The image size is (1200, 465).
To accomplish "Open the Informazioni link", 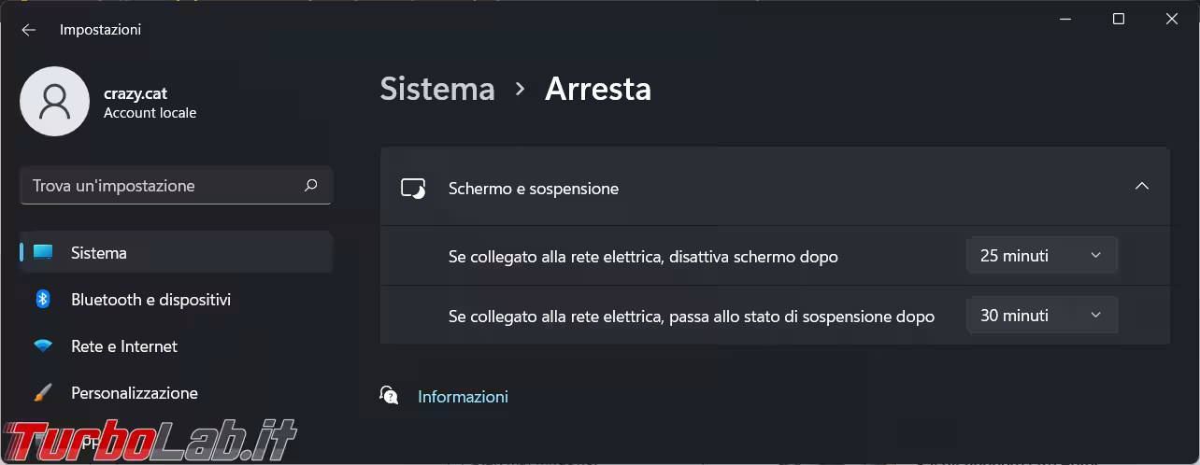I will pos(463,397).
